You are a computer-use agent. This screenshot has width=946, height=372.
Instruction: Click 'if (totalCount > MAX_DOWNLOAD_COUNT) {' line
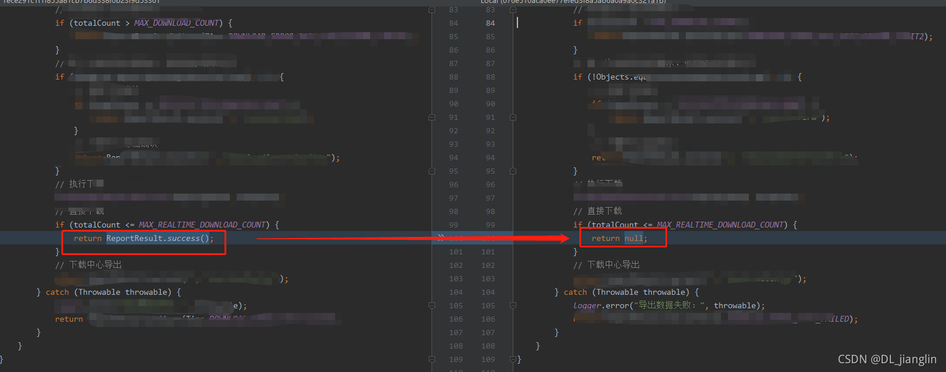(144, 23)
